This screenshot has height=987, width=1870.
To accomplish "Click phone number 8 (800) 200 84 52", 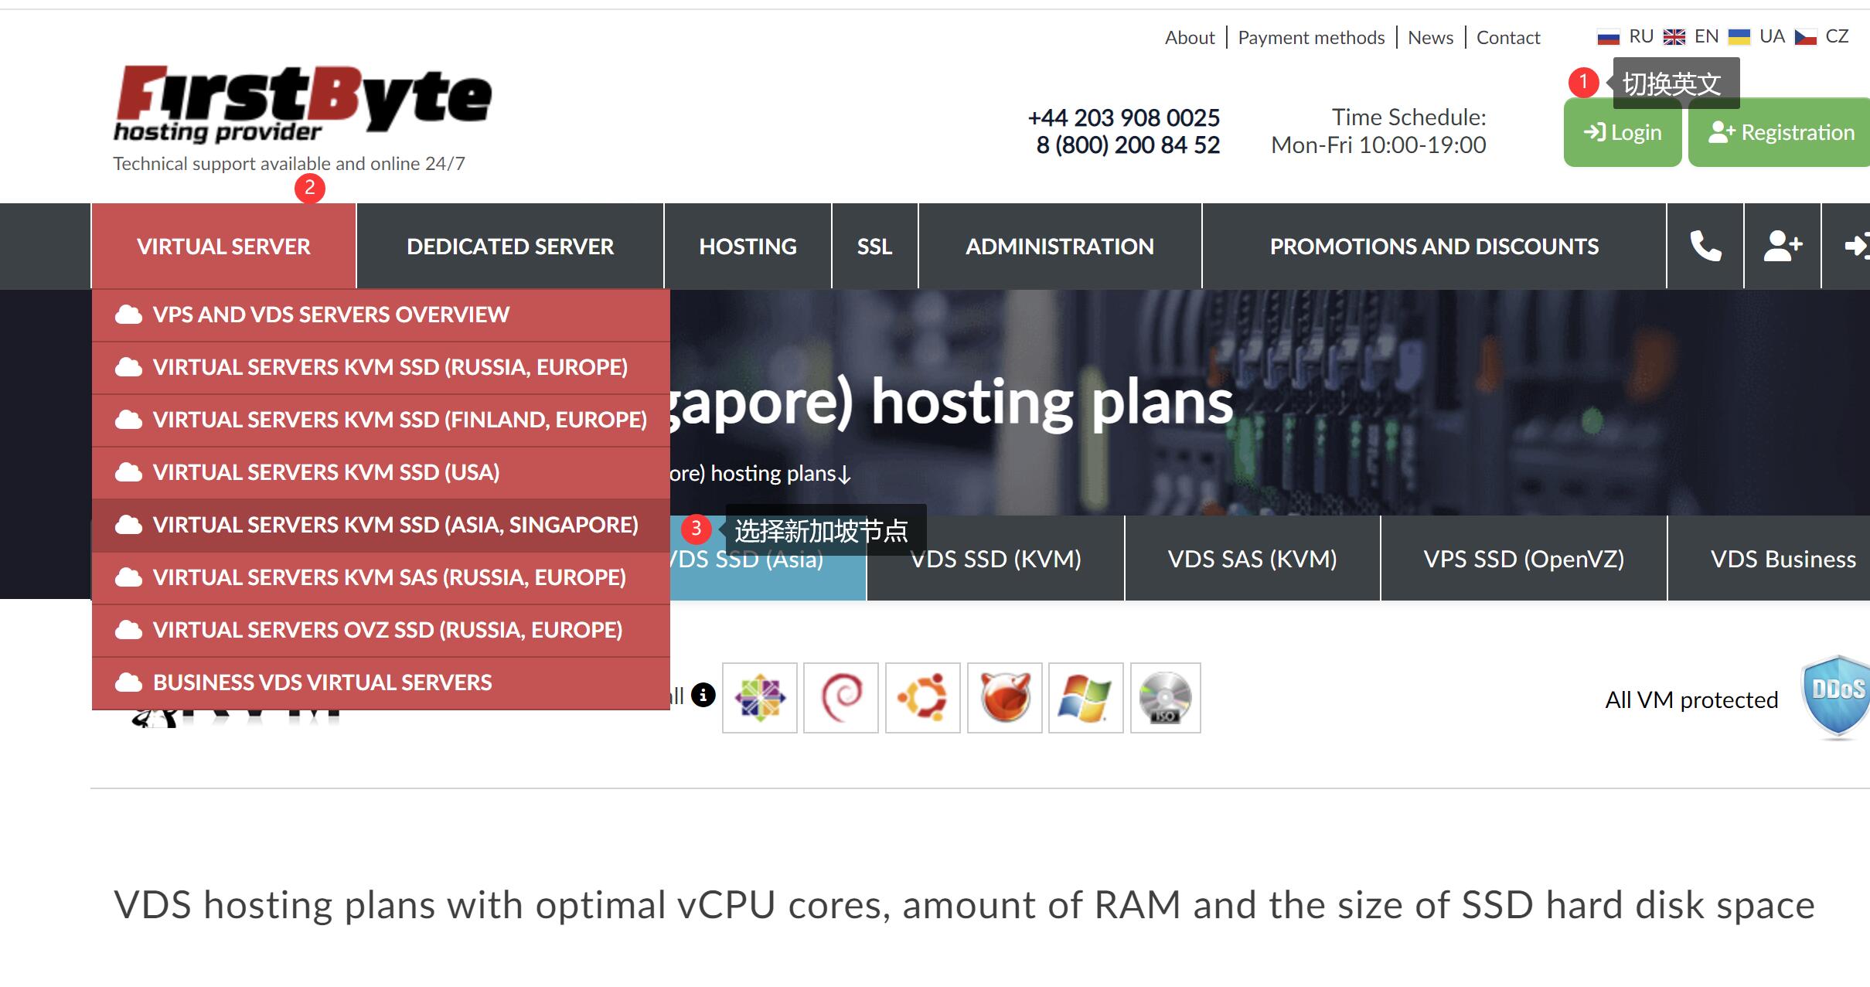I will coord(1128,145).
